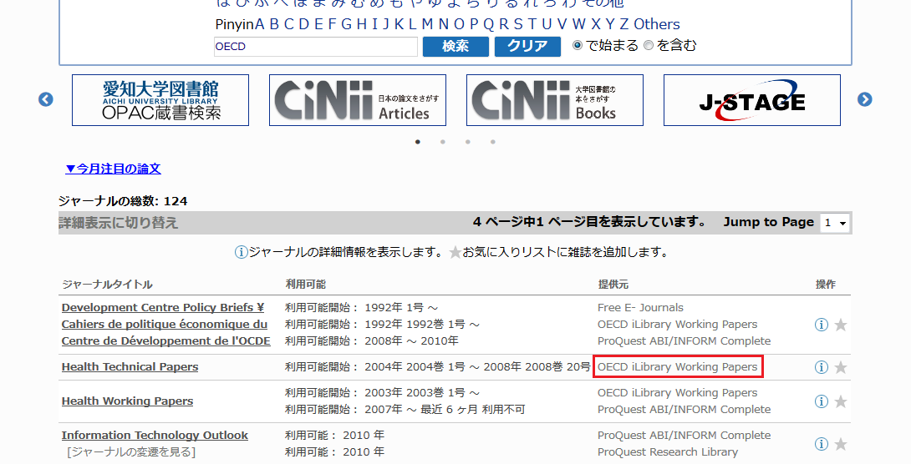Browse titles by Pinyin letter S
Screen dimensions: 911x464
tap(517, 24)
